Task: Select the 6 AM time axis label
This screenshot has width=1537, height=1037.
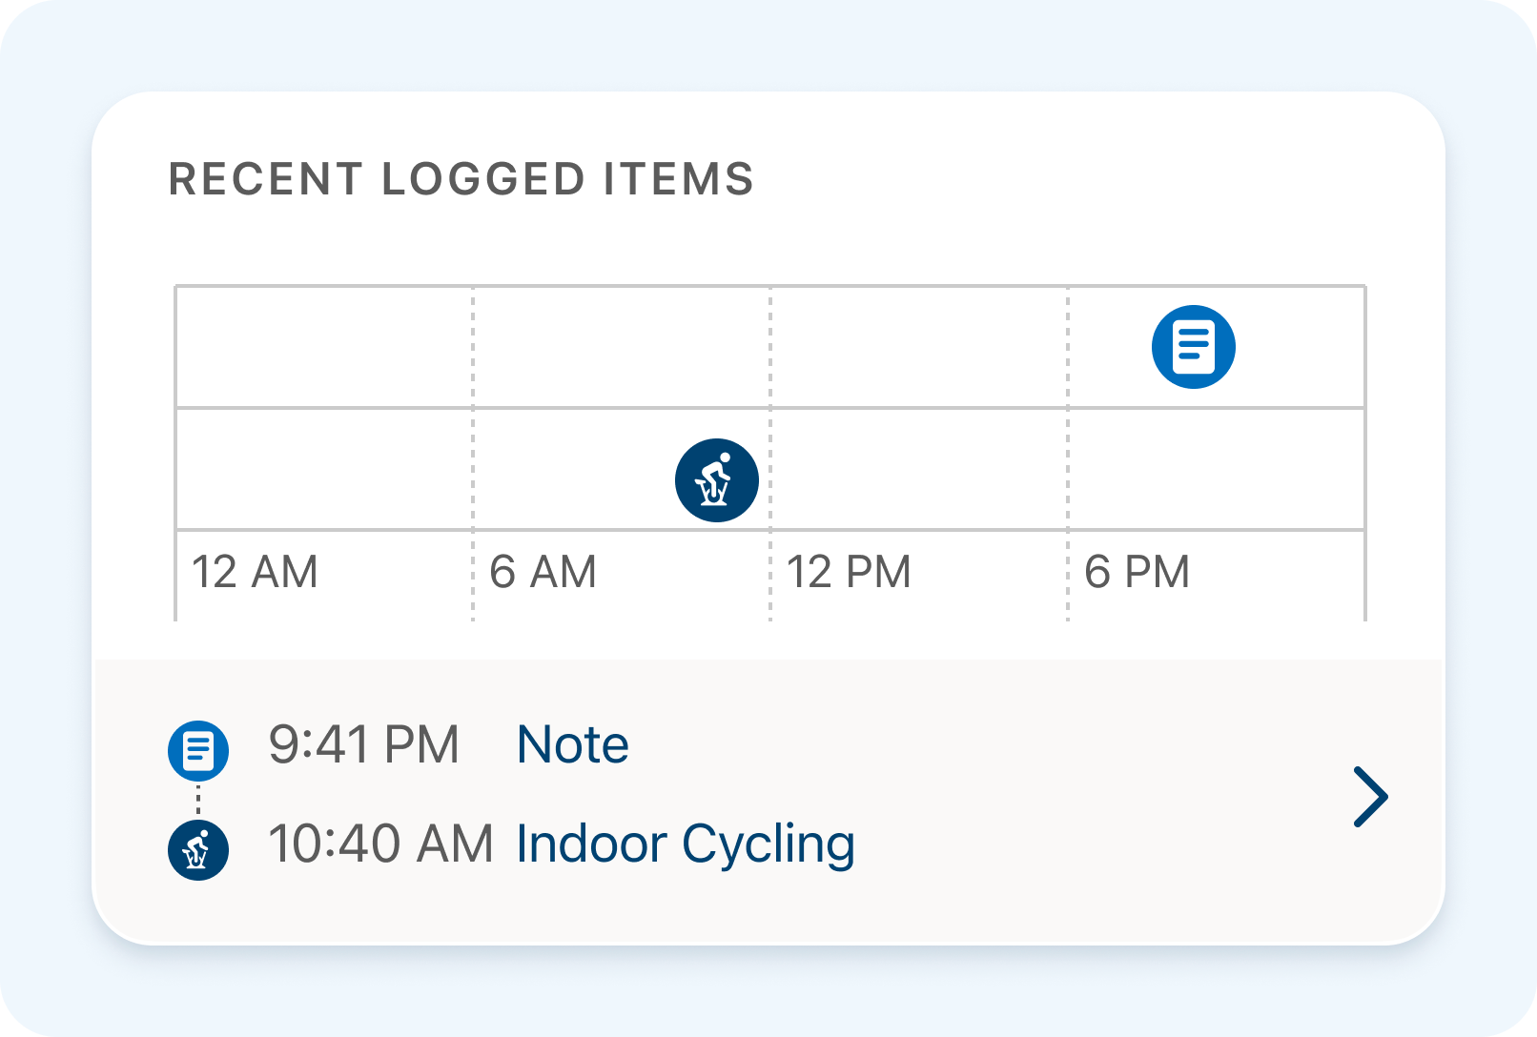Action: tap(543, 573)
